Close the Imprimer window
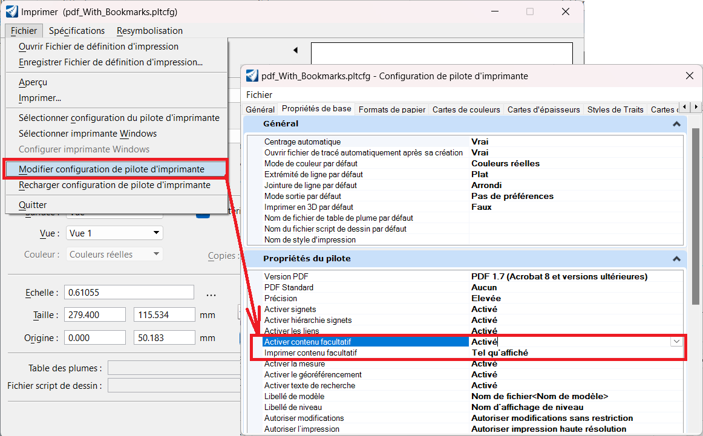 point(566,11)
